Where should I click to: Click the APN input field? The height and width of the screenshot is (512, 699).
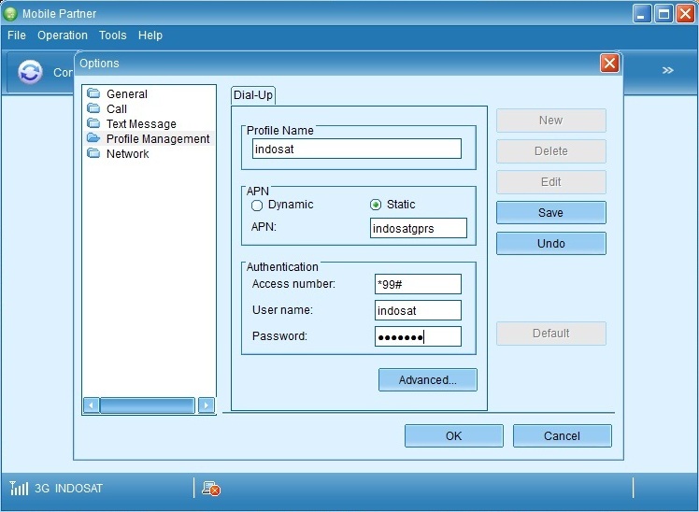click(418, 228)
